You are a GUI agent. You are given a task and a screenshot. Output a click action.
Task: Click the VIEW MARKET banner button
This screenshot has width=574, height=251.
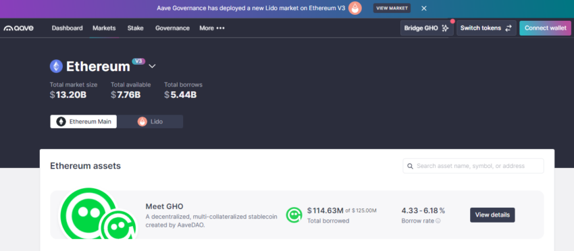pyautogui.click(x=392, y=8)
